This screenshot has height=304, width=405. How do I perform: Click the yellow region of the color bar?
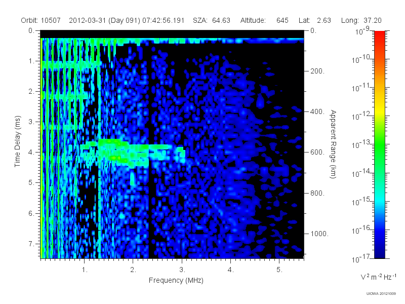pos(380,110)
